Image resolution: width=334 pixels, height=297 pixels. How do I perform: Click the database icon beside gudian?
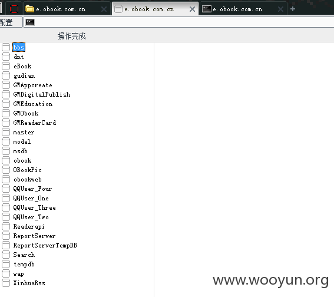point(6,75)
